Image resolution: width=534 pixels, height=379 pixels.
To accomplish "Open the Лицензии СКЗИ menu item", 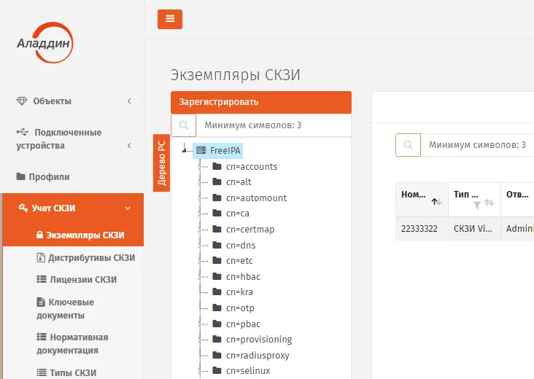I will pos(77,279).
